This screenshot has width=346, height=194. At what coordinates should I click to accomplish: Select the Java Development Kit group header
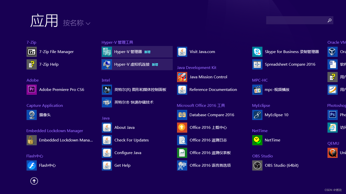coord(197,68)
